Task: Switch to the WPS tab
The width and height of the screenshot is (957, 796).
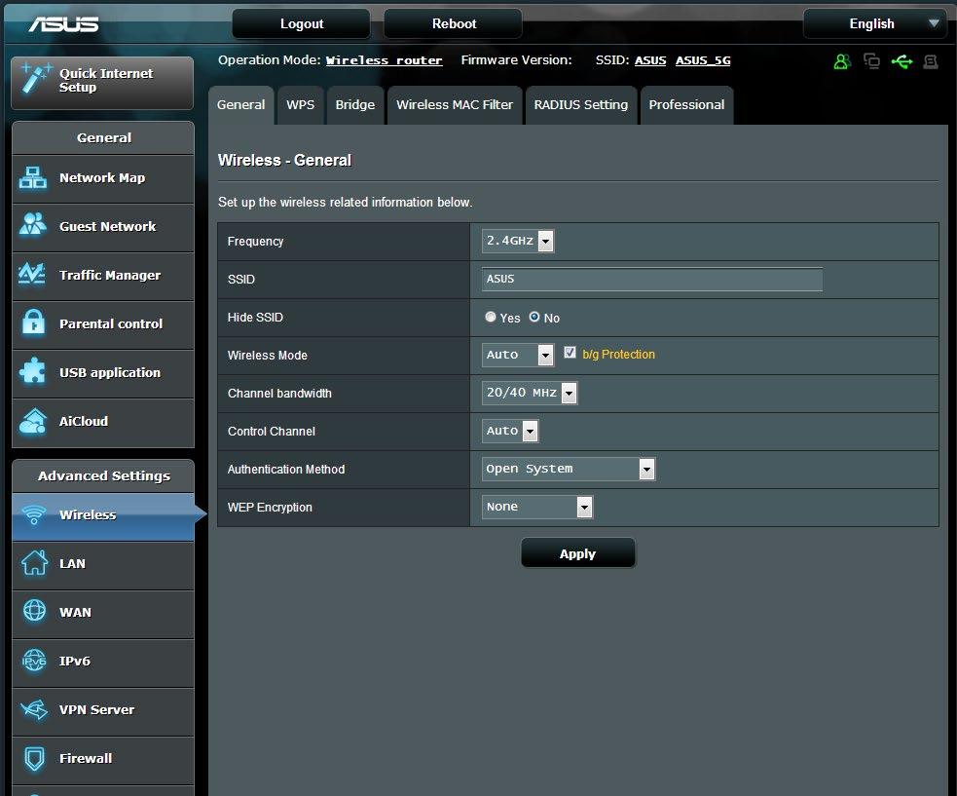Action: 300,105
